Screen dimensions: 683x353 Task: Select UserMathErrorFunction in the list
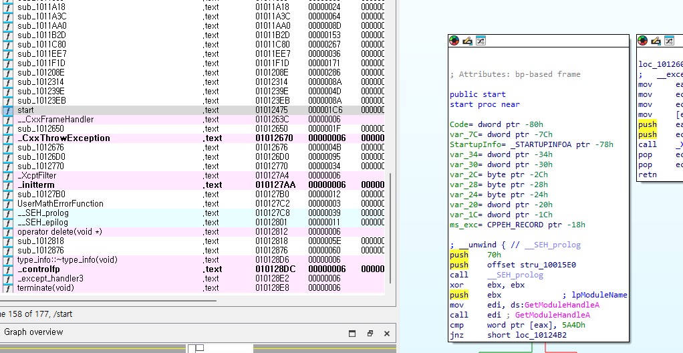192,204
